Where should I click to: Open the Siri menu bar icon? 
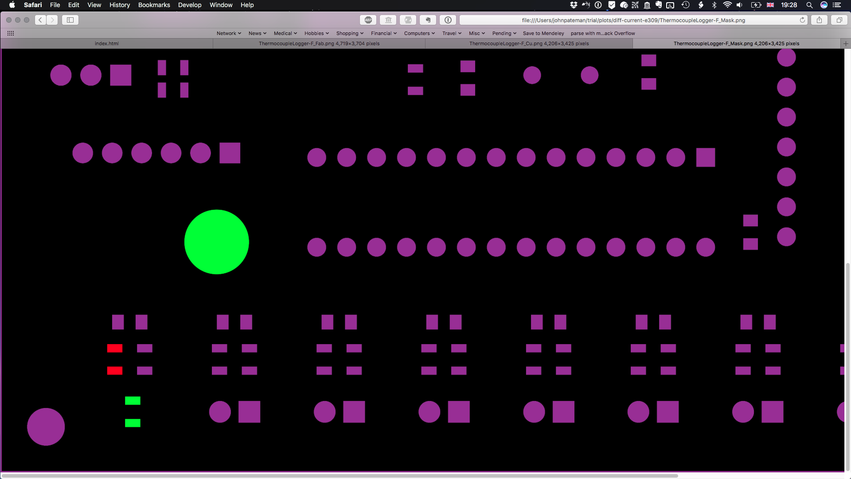click(824, 5)
